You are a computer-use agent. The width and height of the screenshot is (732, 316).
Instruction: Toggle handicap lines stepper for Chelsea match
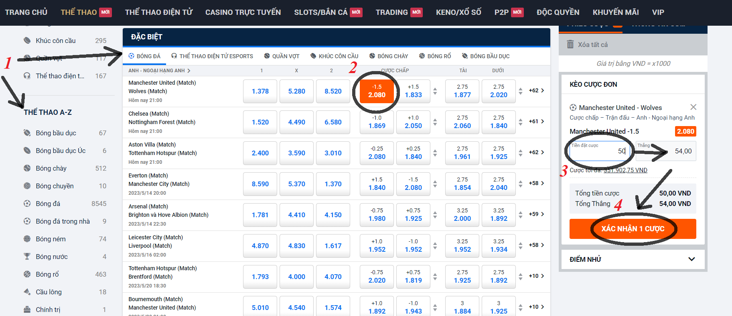pyautogui.click(x=435, y=122)
